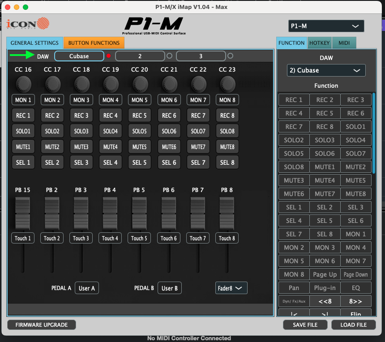Open the FUNCTION tab
Image resolution: width=385 pixels, height=342 pixels.
click(x=291, y=43)
